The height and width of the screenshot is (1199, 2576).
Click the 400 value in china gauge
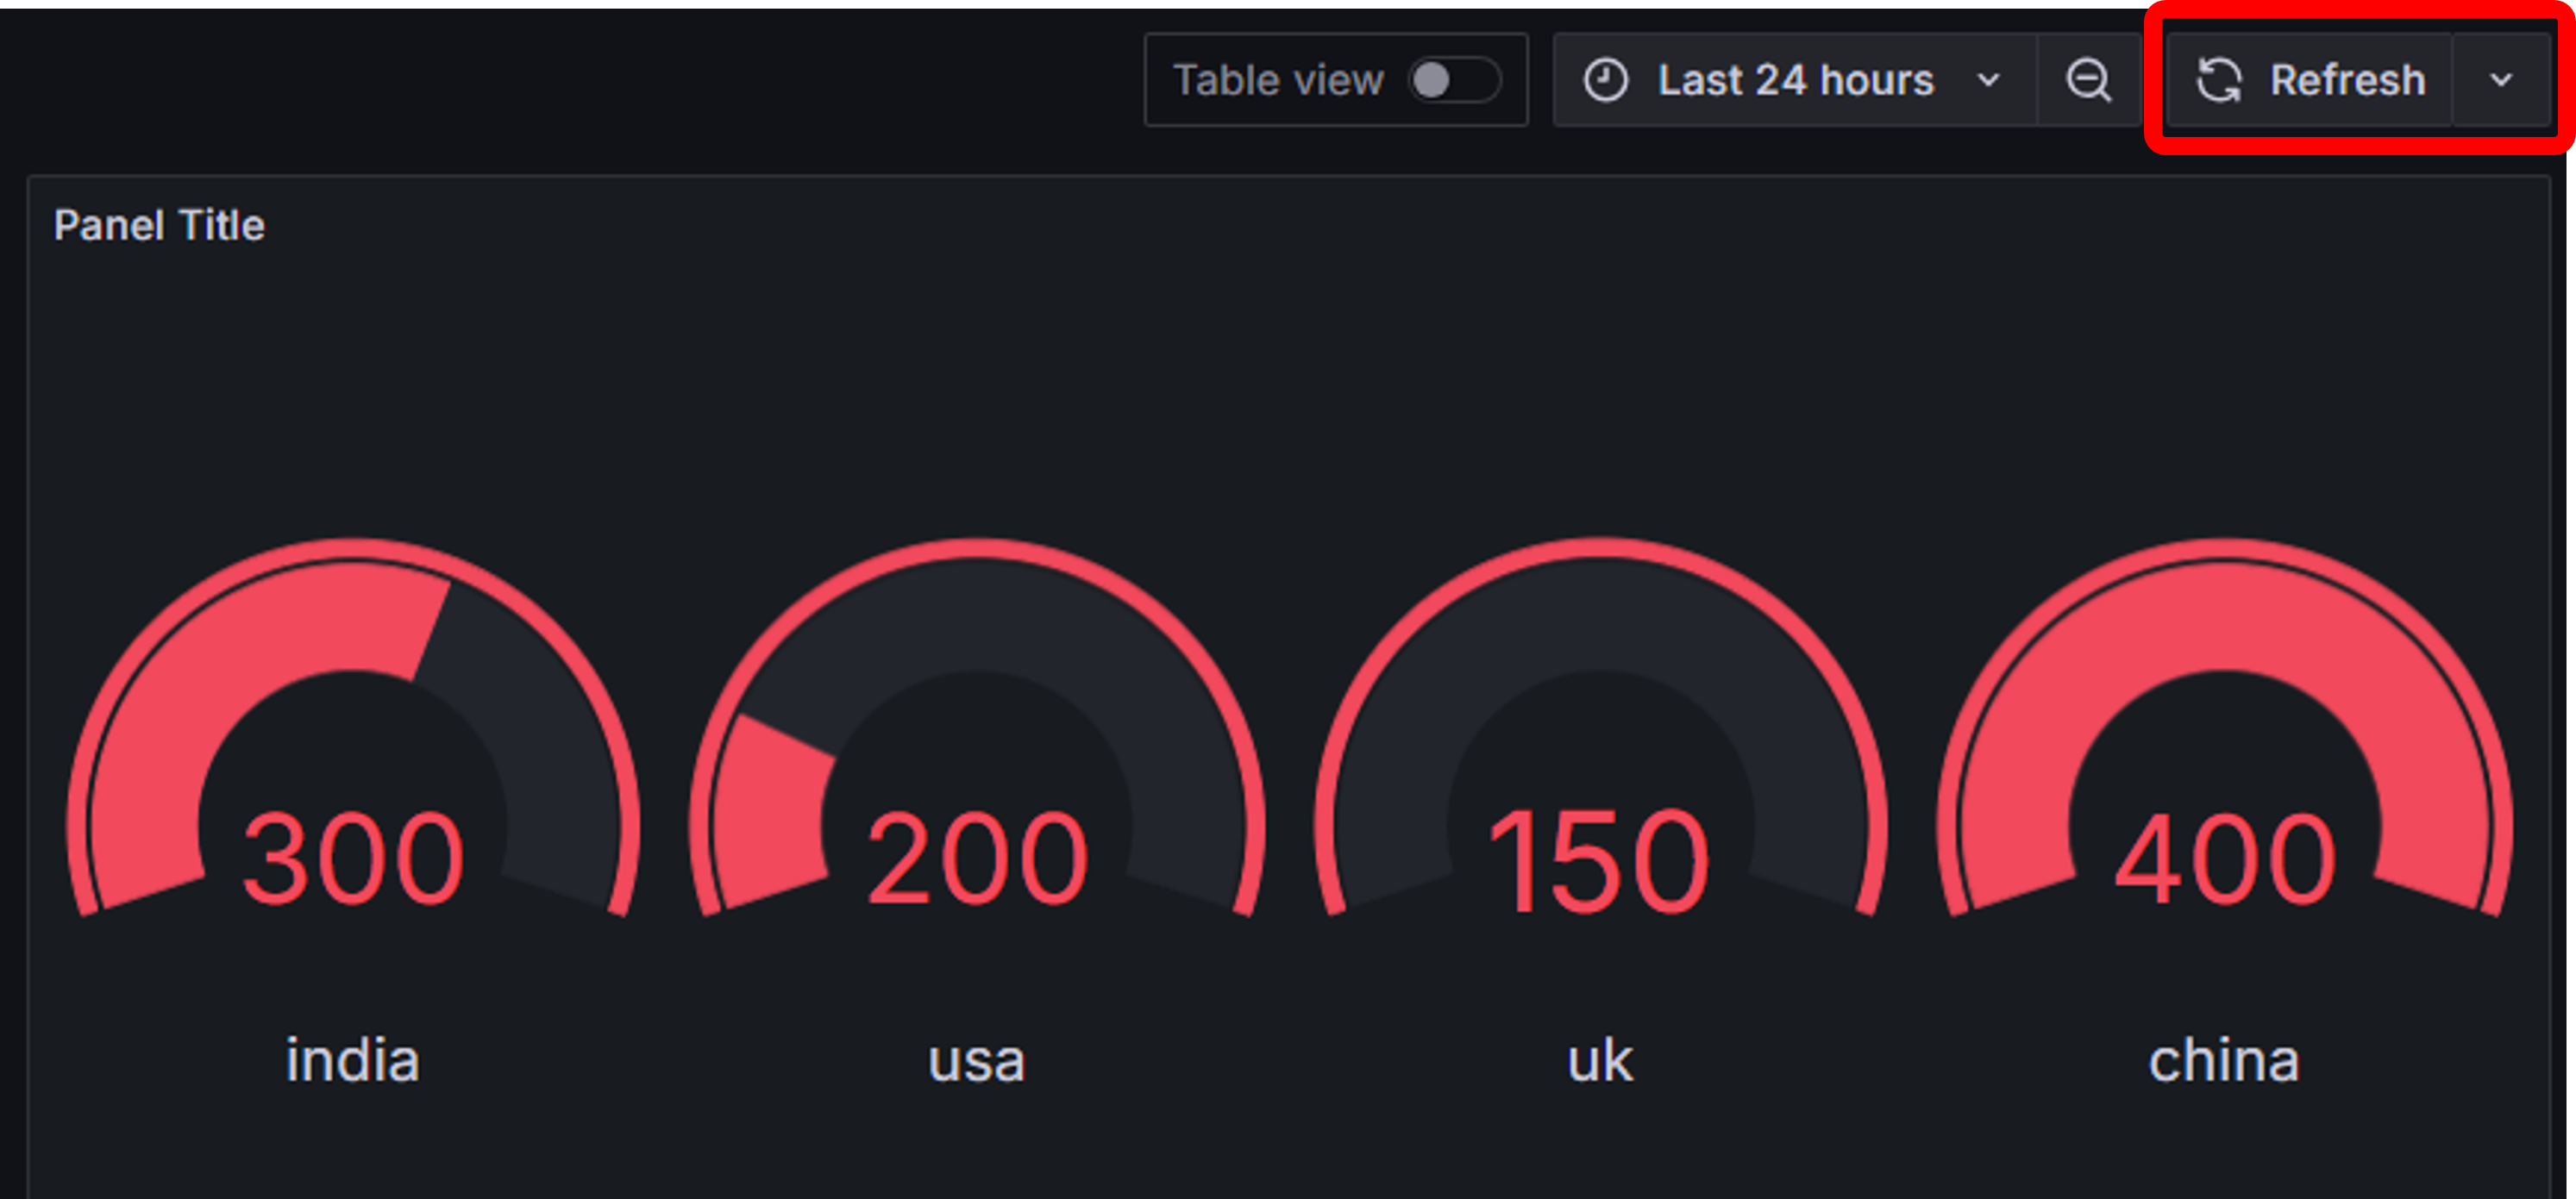[x=2225, y=859]
